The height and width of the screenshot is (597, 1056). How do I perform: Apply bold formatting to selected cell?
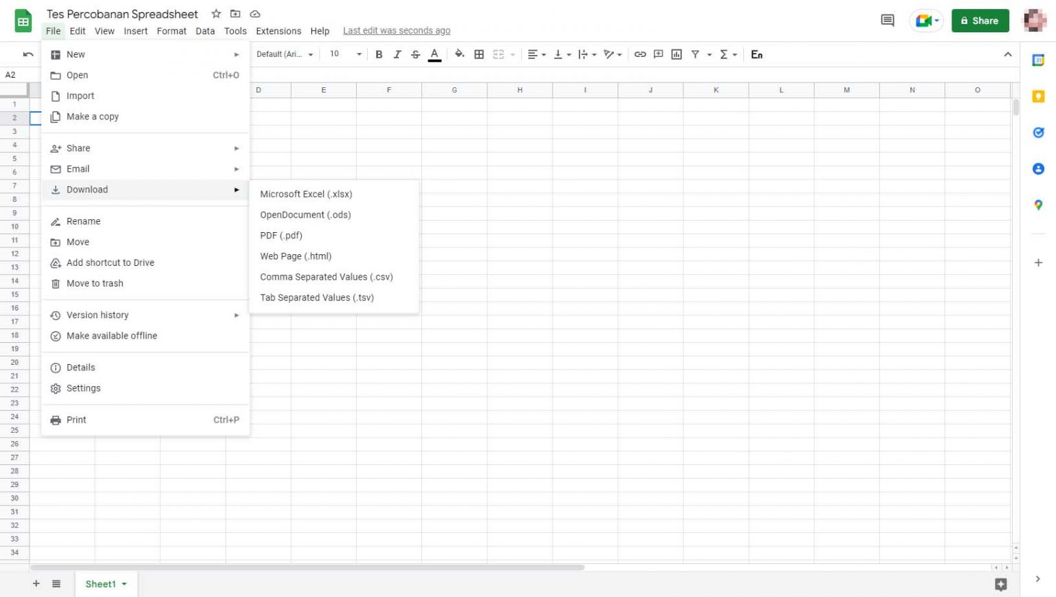click(379, 54)
